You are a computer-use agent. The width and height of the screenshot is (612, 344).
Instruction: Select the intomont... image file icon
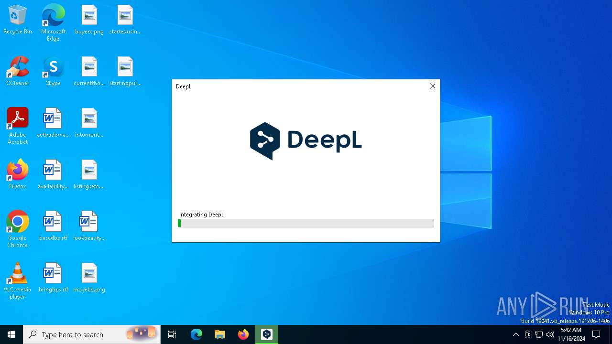(x=89, y=123)
